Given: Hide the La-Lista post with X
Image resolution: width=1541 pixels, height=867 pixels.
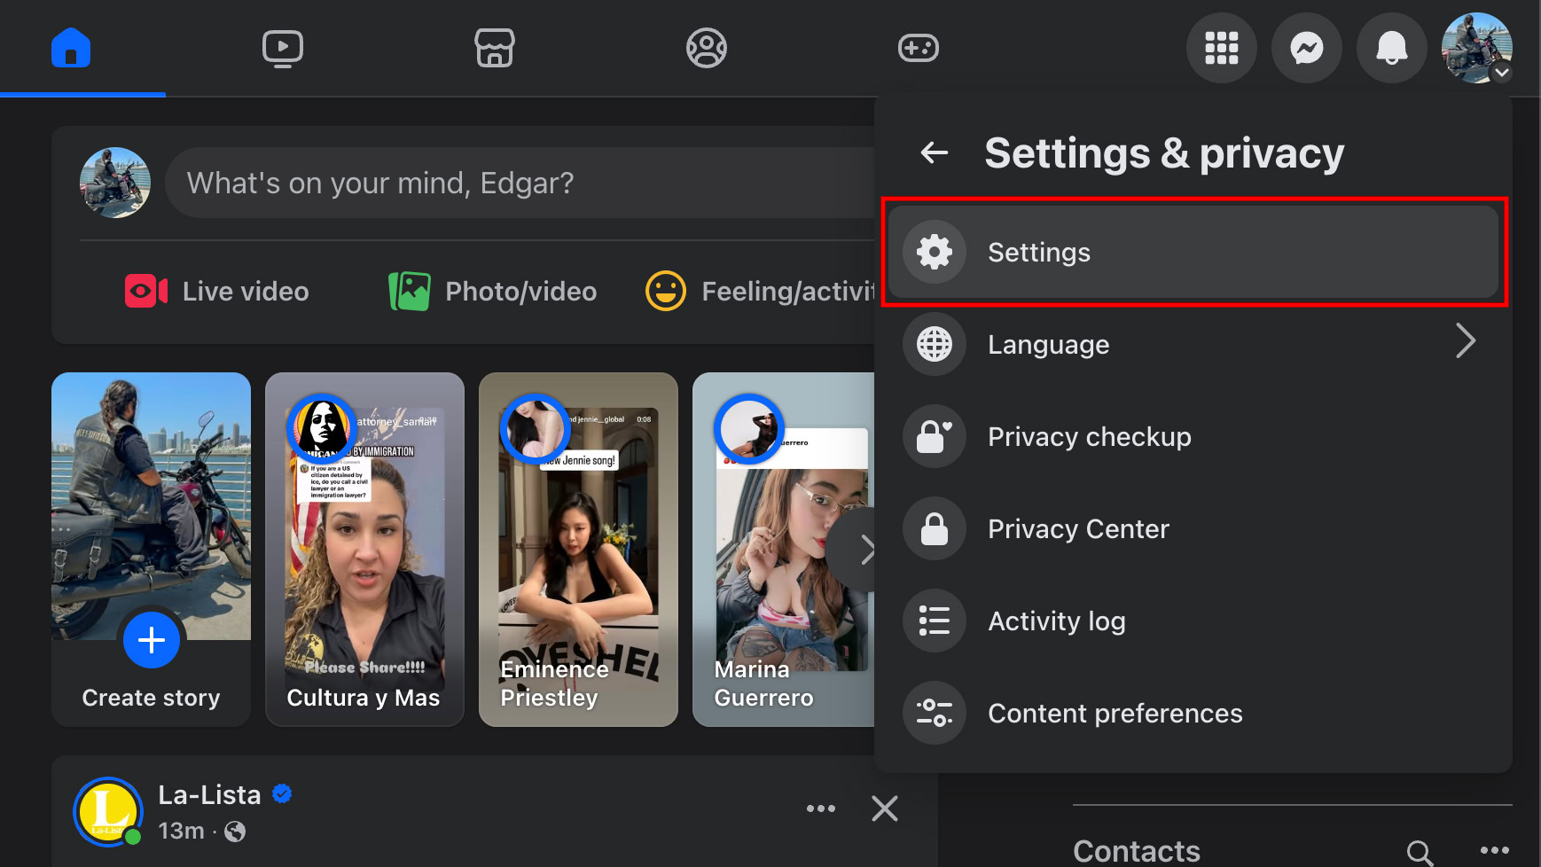Looking at the screenshot, I should click(884, 808).
